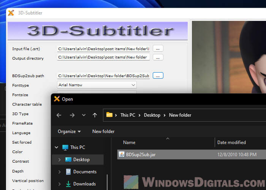The width and height of the screenshot is (266, 190).
Task: Select Downloads in navigation tree
Action: 84,184
